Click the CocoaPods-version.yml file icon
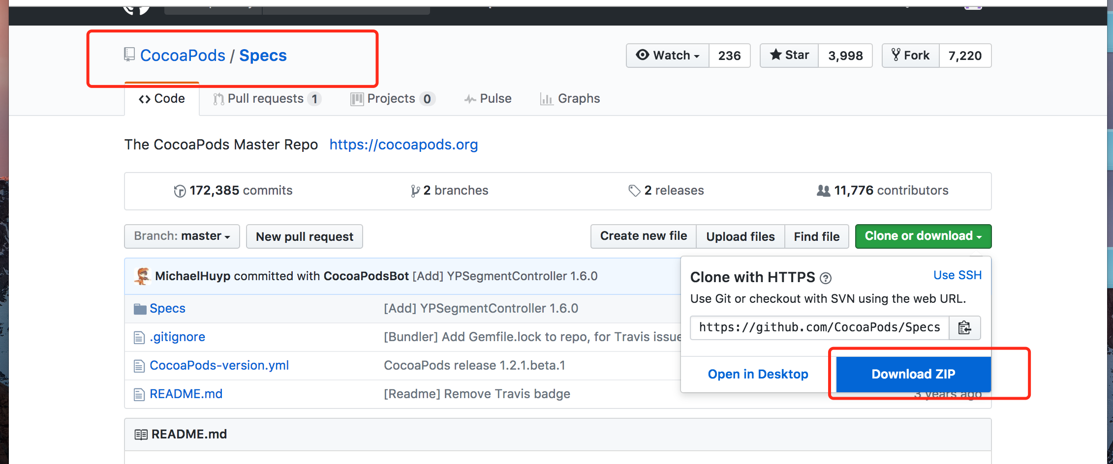The width and height of the screenshot is (1113, 464). point(139,366)
